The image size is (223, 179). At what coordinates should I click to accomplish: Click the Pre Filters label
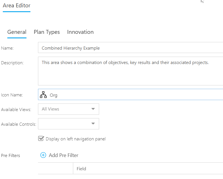(10, 156)
